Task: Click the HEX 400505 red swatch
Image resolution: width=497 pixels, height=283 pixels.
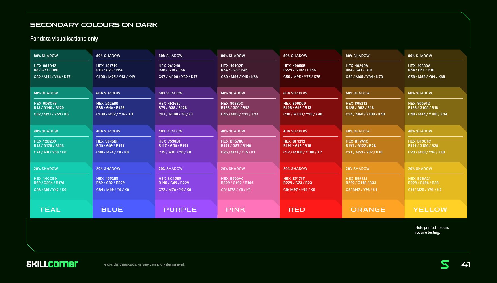Action: tap(311, 68)
